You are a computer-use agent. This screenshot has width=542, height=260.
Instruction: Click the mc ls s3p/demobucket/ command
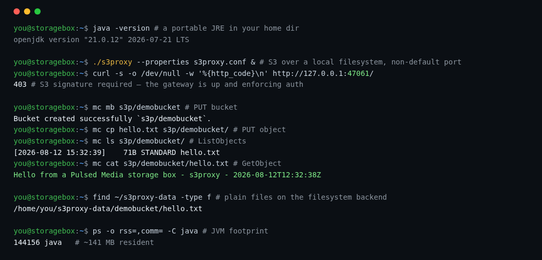[139, 141]
